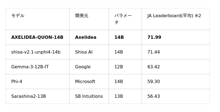220x112 pixels.
Task: Select the SB Intuitions developer cell
Action: [89, 96]
